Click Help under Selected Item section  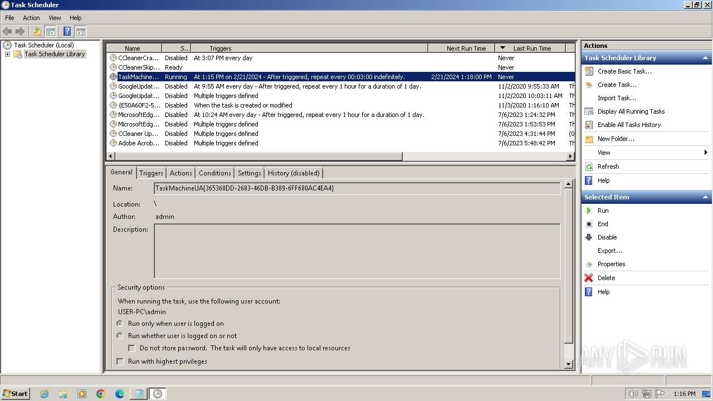603,292
